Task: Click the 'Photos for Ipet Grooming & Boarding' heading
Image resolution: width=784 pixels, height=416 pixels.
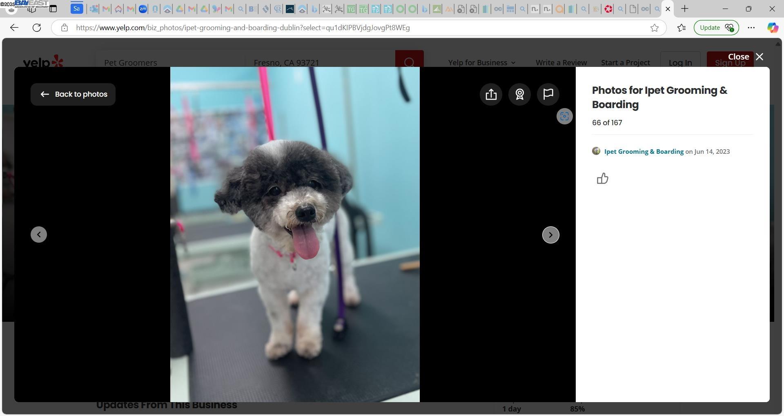Action: 659,97
